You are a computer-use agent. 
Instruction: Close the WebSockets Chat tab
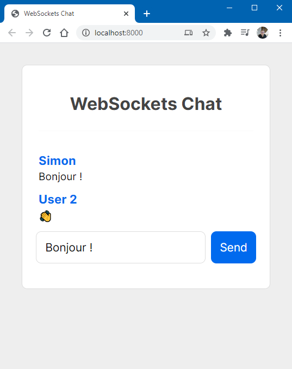126,14
